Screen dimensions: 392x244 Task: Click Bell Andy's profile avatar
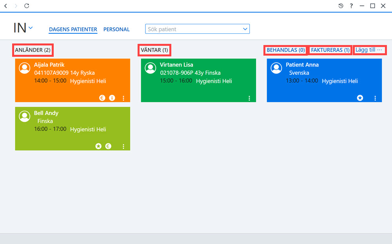point(25,116)
